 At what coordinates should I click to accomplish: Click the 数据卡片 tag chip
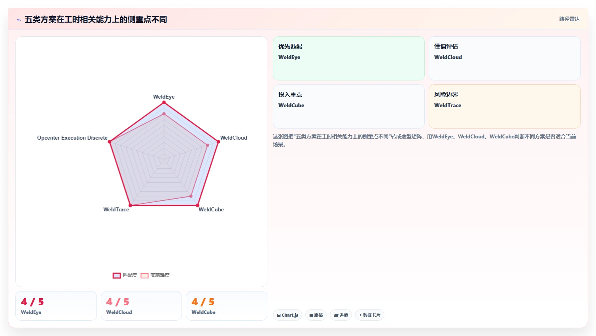370,315
